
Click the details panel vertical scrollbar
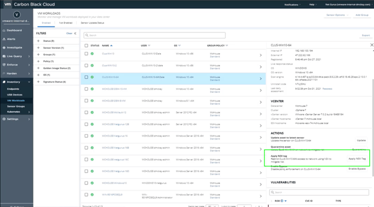tap(373, 128)
